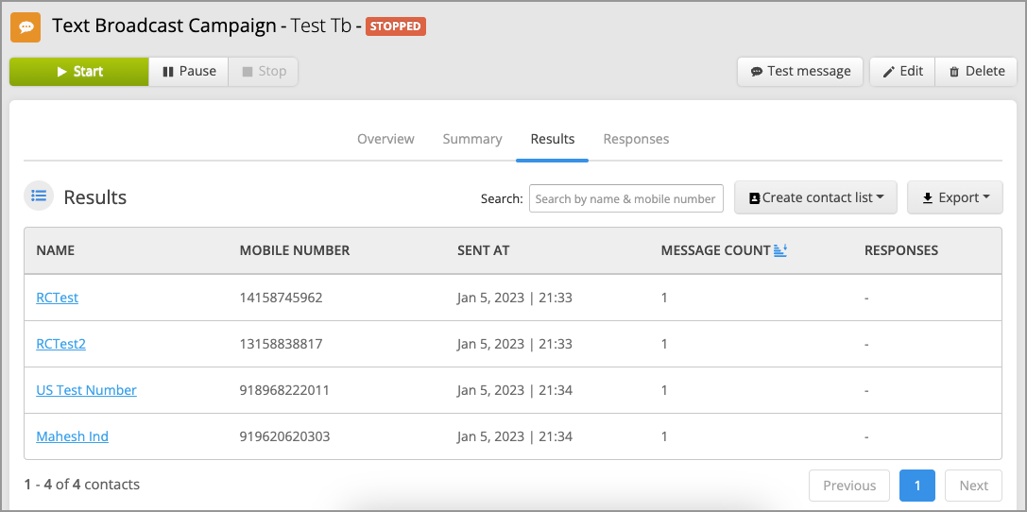Expand the Create contact list dropdown
The height and width of the screenshot is (512, 1027).
[815, 197]
